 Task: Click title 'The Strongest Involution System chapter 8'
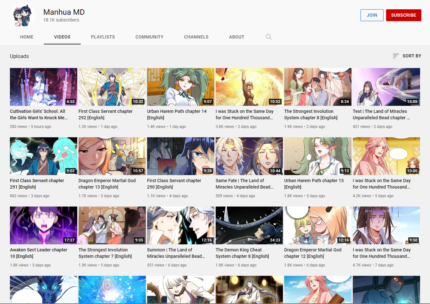311,114
